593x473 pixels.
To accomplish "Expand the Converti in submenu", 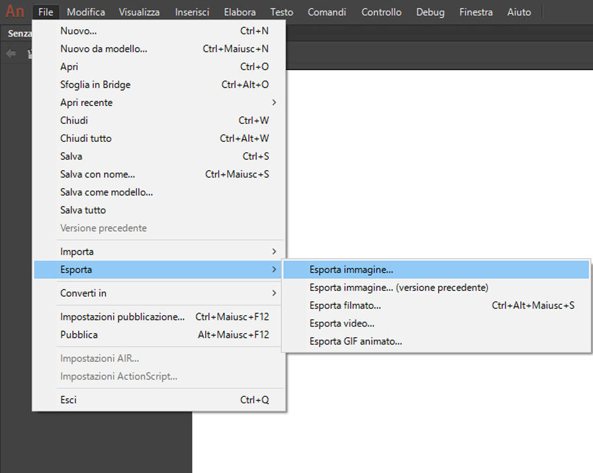I will (83, 293).
